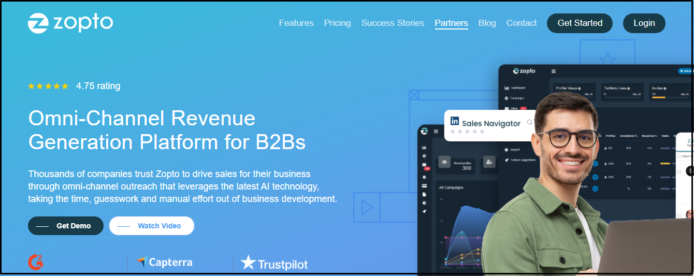Click the paper plane icon in dashboard sidebar
The width and height of the screenshot is (694, 276).
pos(424,212)
